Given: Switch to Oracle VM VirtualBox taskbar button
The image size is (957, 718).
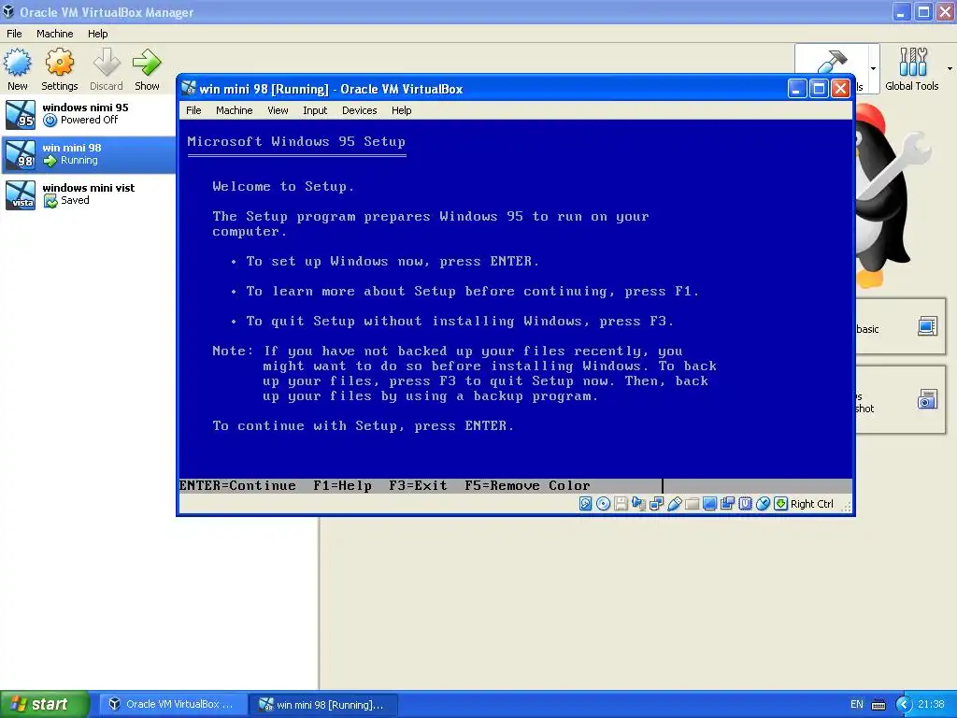Looking at the screenshot, I should point(172,705).
